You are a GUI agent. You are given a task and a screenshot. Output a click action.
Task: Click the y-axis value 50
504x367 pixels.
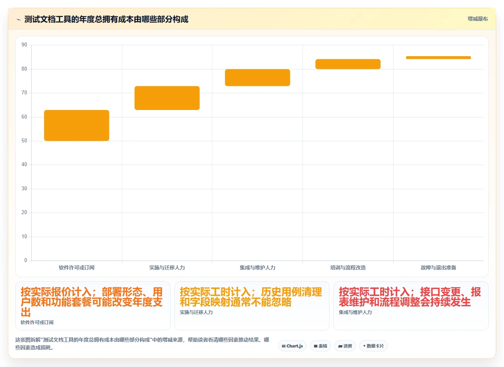pyautogui.click(x=24, y=141)
